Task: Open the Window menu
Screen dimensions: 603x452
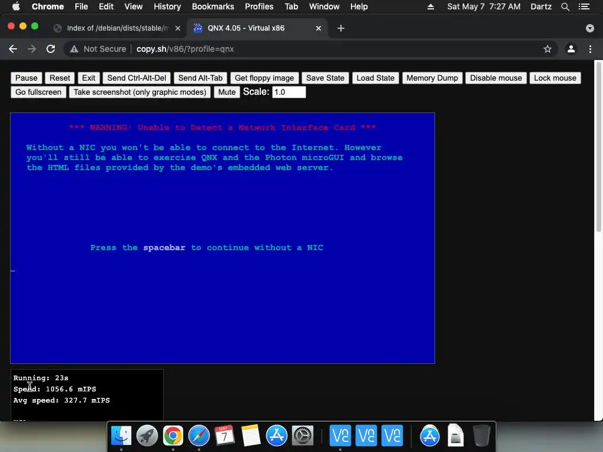Action: 324,6
